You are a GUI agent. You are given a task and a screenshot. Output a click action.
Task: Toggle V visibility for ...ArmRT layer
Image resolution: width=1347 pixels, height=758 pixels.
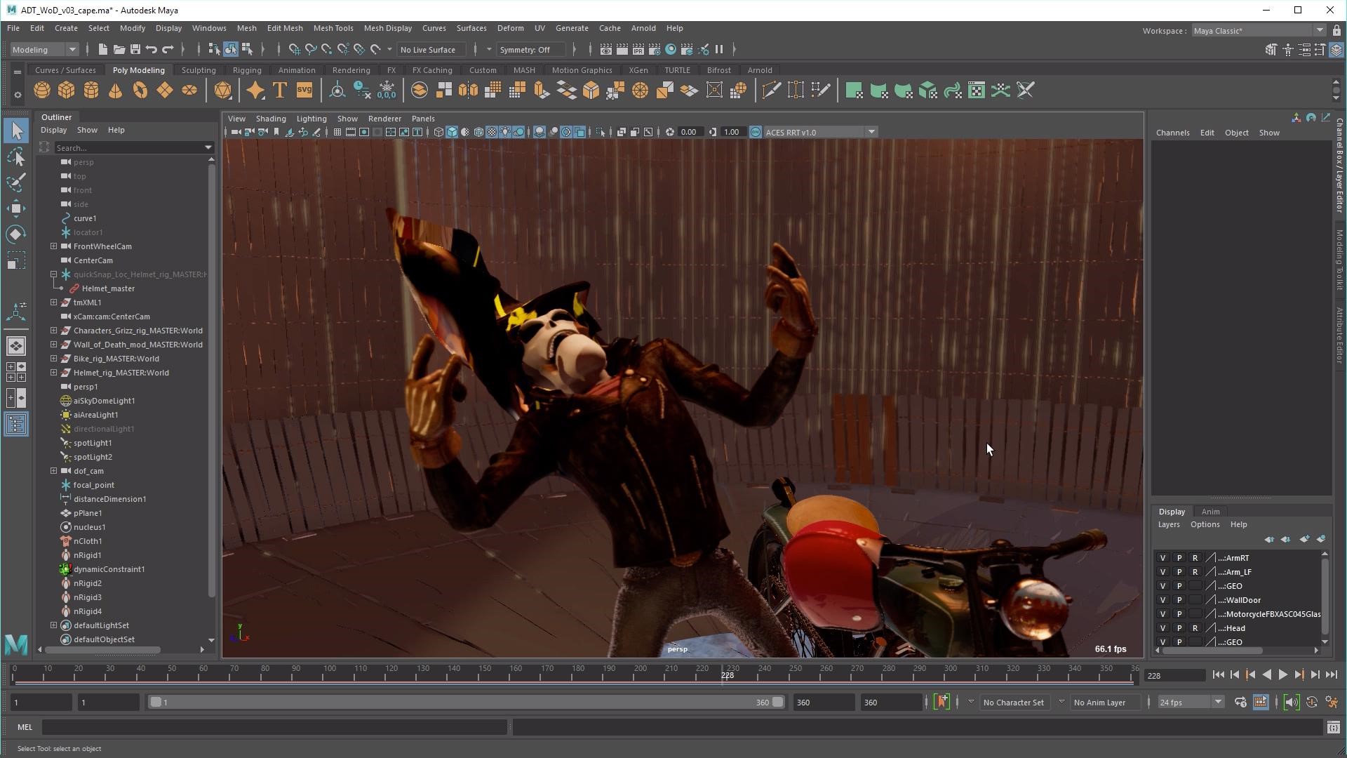(1162, 557)
